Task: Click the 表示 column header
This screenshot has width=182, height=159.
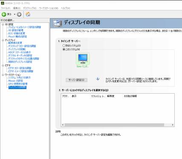Action: click(x=80, y=96)
